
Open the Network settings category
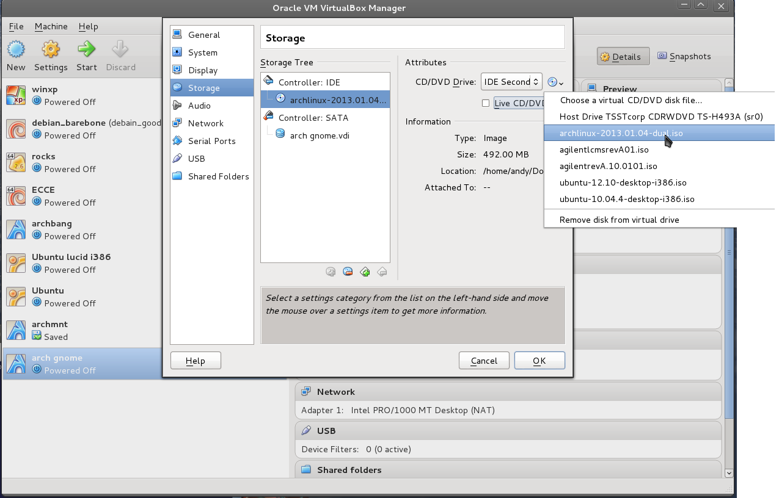point(212,123)
